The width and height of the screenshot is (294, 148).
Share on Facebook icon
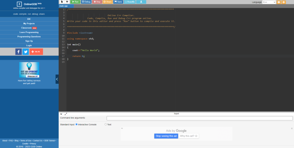click(x=18, y=52)
